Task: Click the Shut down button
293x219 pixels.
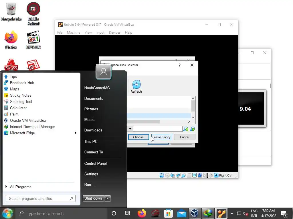Action: coord(93,198)
